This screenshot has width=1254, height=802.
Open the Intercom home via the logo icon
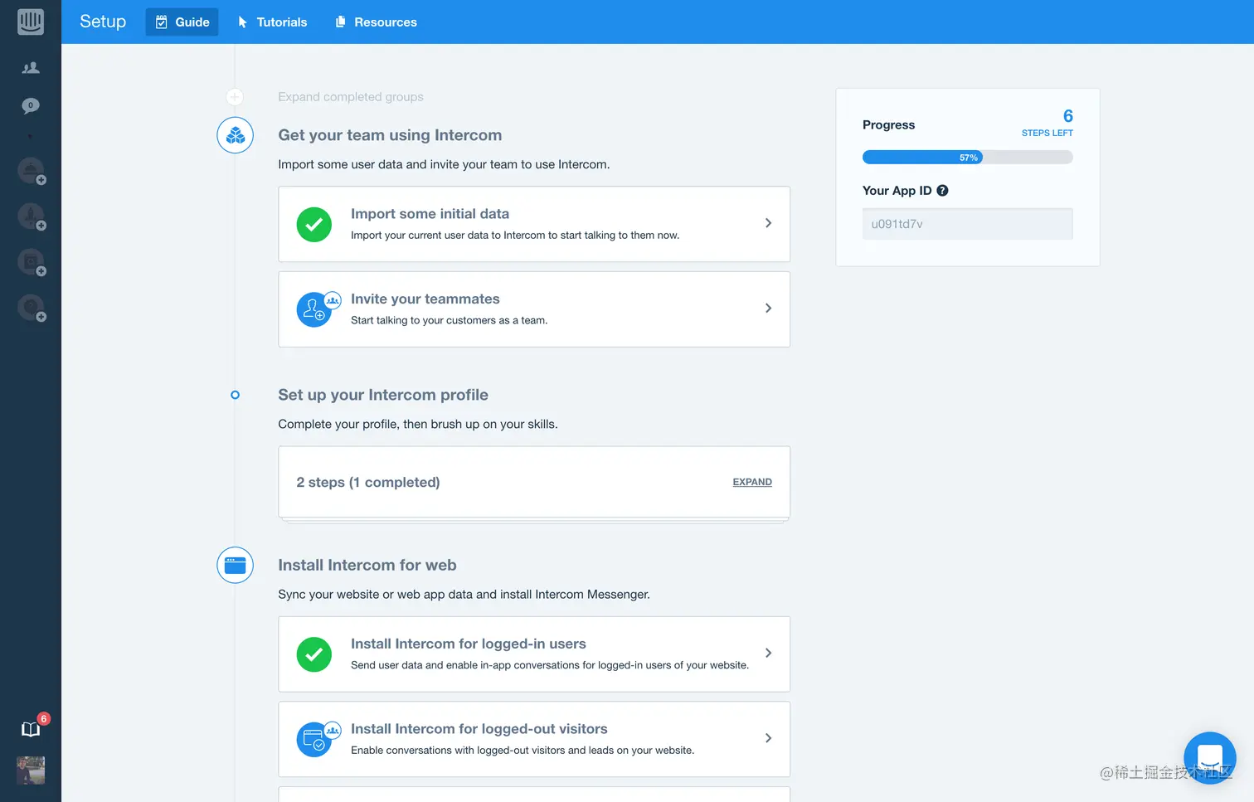click(x=31, y=22)
